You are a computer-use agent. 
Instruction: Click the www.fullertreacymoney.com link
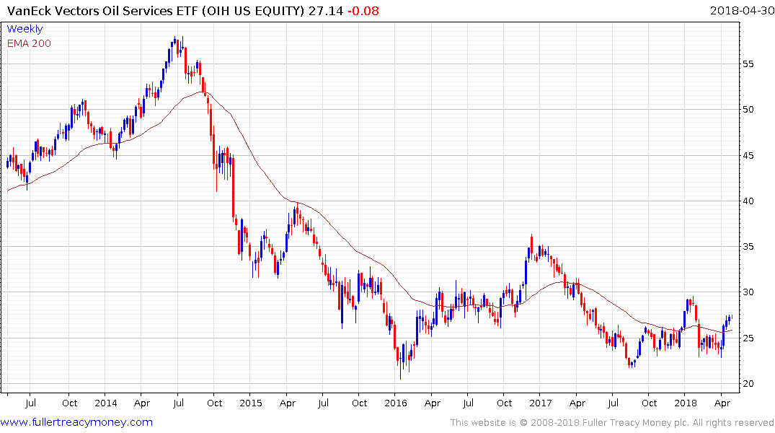click(x=76, y=422)
